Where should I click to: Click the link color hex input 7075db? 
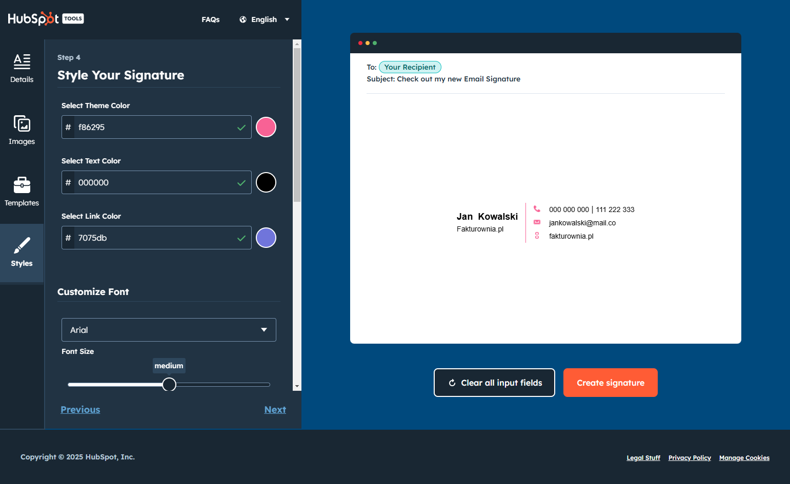pyautogui.click(x=156, y=238)
